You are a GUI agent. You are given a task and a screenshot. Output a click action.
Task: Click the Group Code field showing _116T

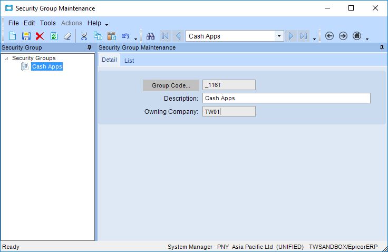point(229,85)
